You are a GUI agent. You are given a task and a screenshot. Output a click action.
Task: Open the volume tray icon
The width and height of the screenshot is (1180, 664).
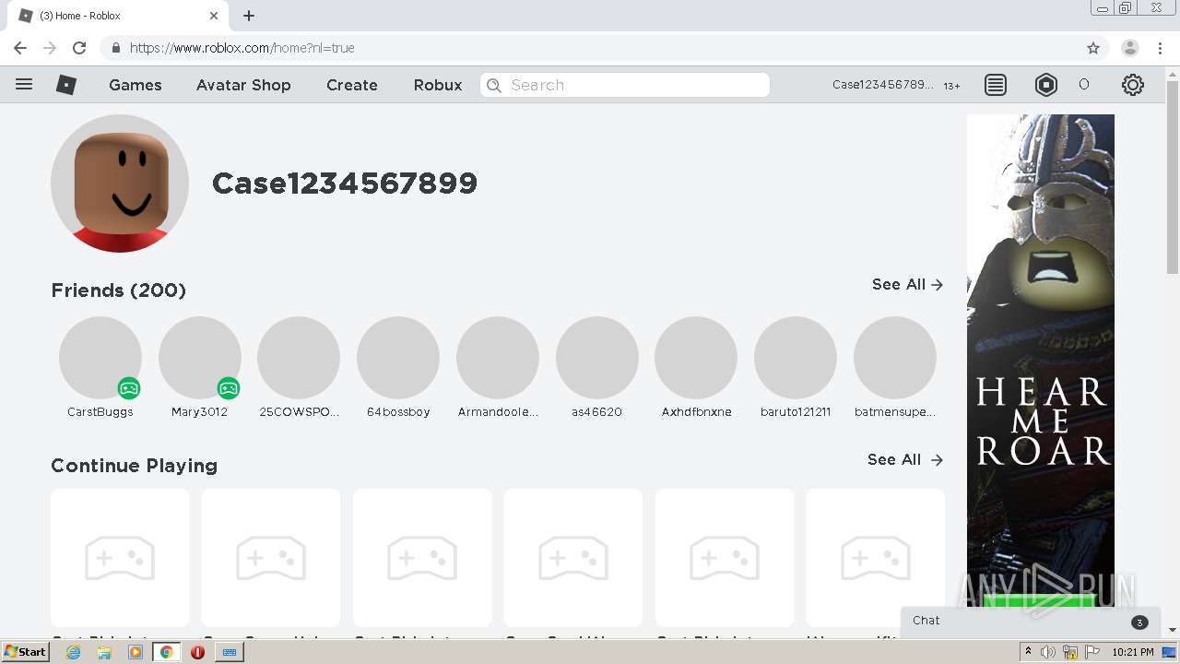[x=1048, y=652]
